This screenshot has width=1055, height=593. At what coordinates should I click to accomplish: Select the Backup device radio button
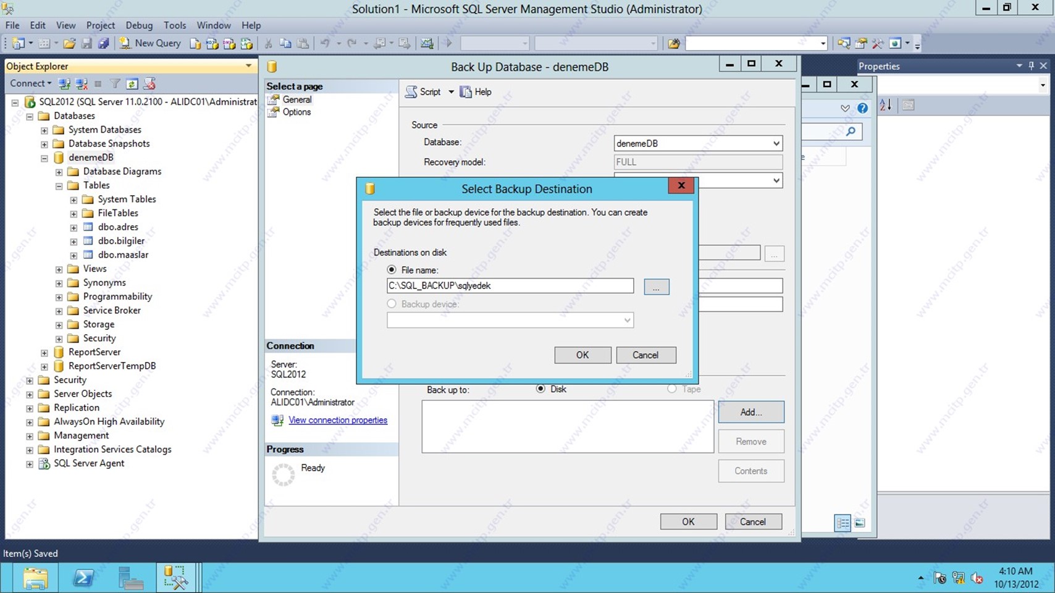(392, 304)
